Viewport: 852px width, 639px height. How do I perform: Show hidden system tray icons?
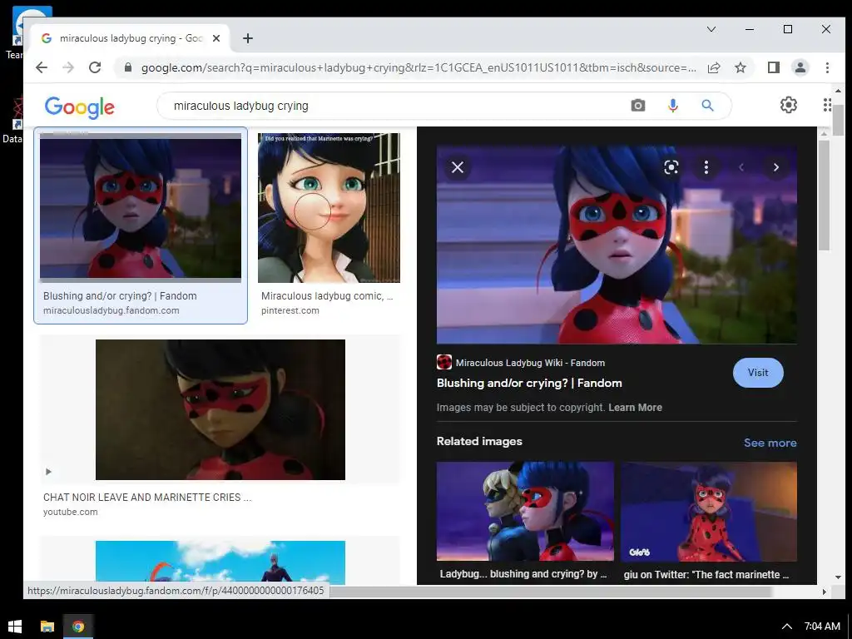click(x=786, y=627)
